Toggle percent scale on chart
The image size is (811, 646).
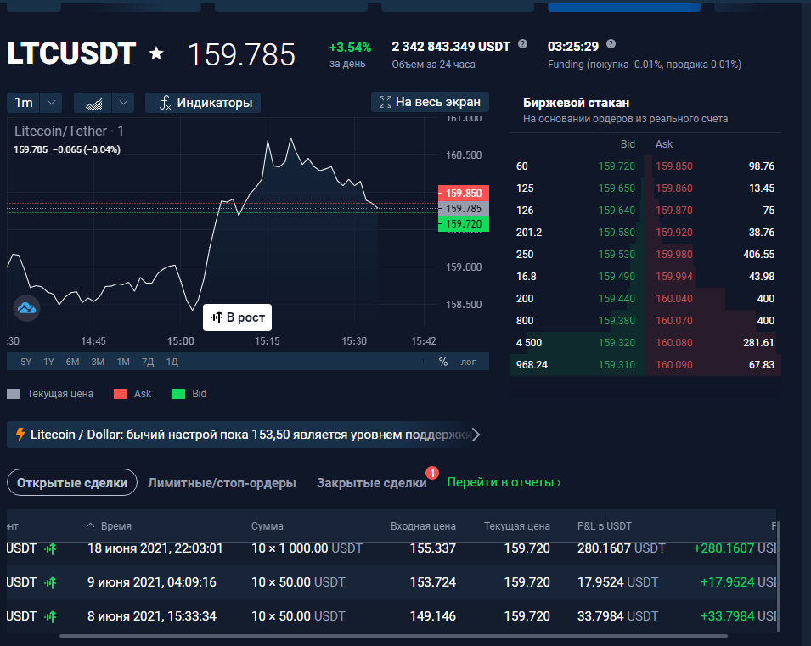pos(443,362)
